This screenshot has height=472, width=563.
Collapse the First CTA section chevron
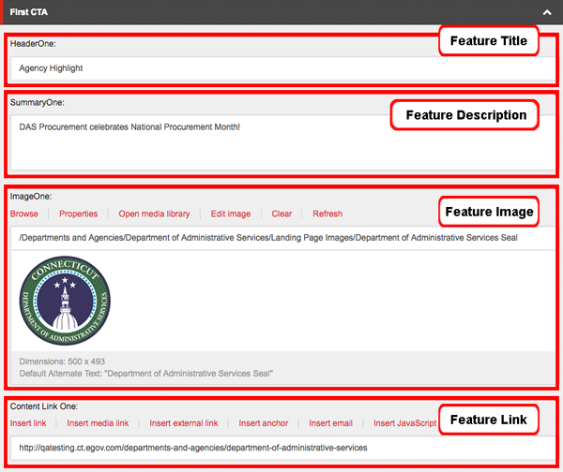(x=546, y=14)
